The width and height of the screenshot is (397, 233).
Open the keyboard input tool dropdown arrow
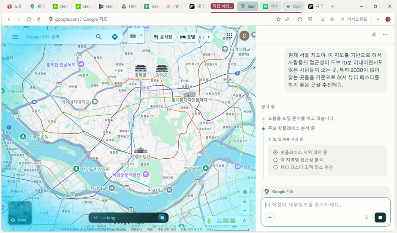(x=141, y=36)
